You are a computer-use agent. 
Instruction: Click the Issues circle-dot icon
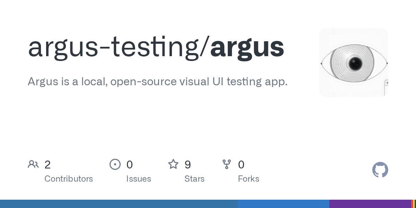(115, 164)
